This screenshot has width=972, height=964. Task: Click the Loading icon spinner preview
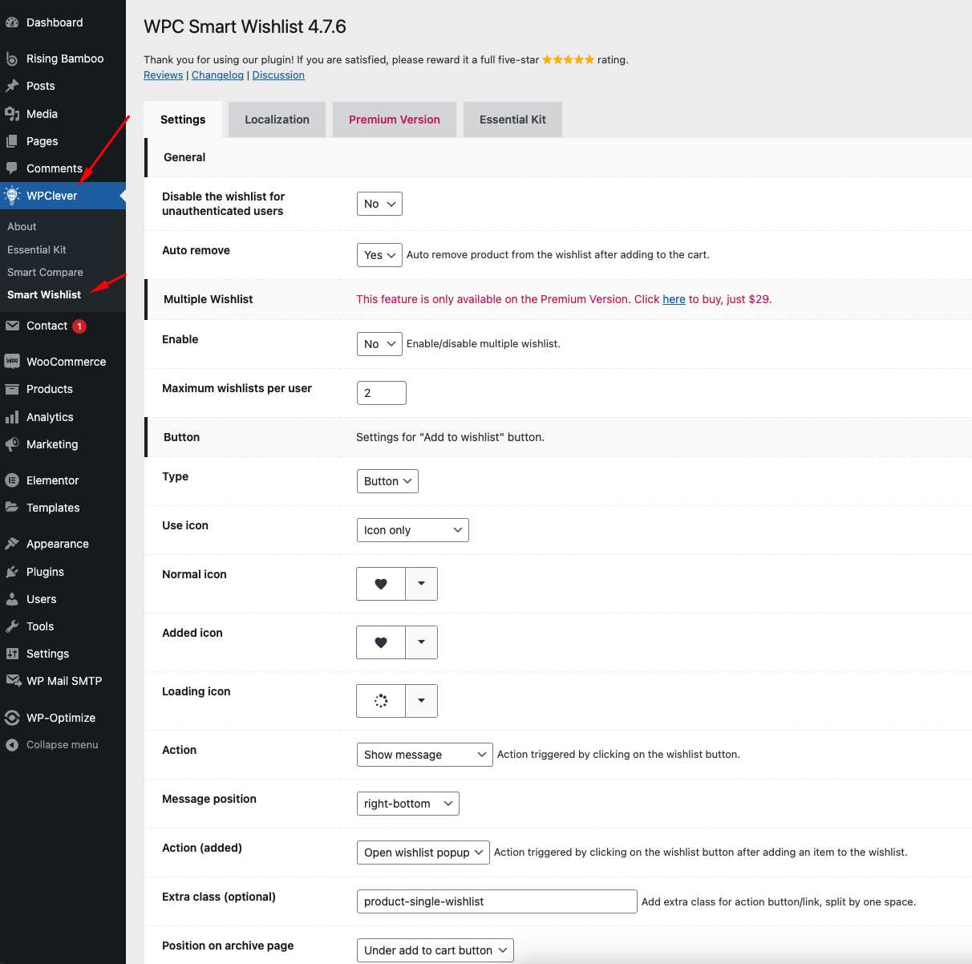coord(381,701)
